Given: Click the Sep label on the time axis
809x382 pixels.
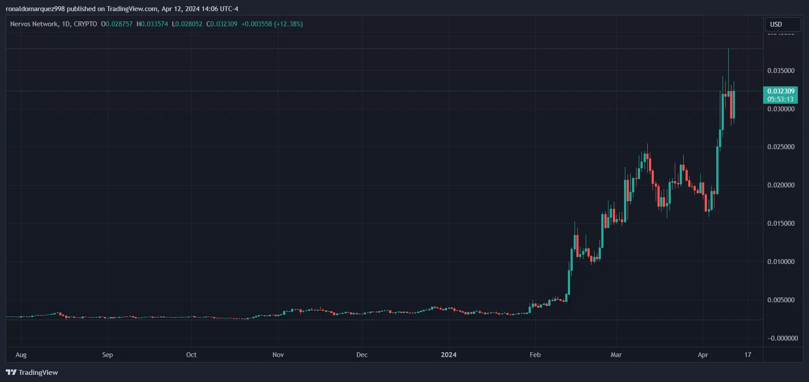Looking at the screenshot, I should coord(107,355).
